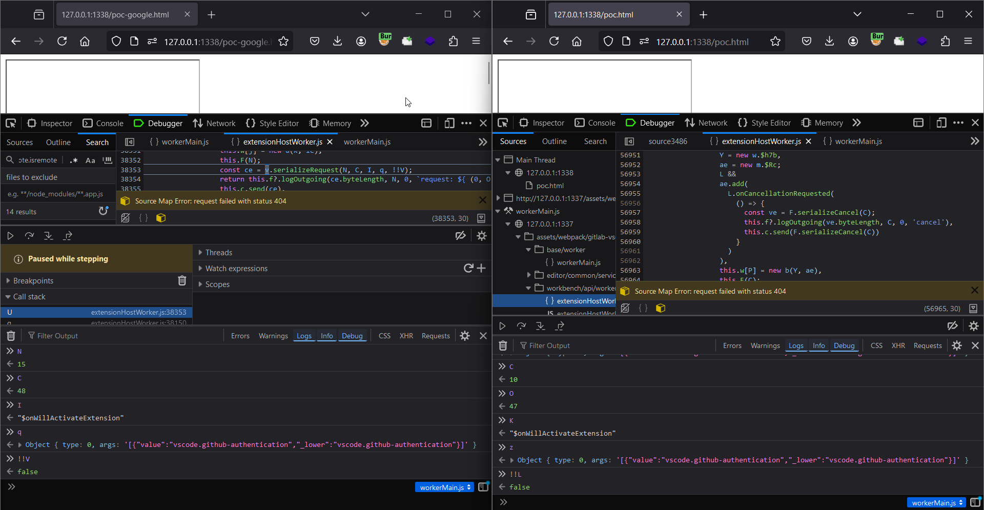The width and height of the screenshot is (984, 510).
Task: Open workerMain.js context dropdown in left console
Action: tap(444, 487)
